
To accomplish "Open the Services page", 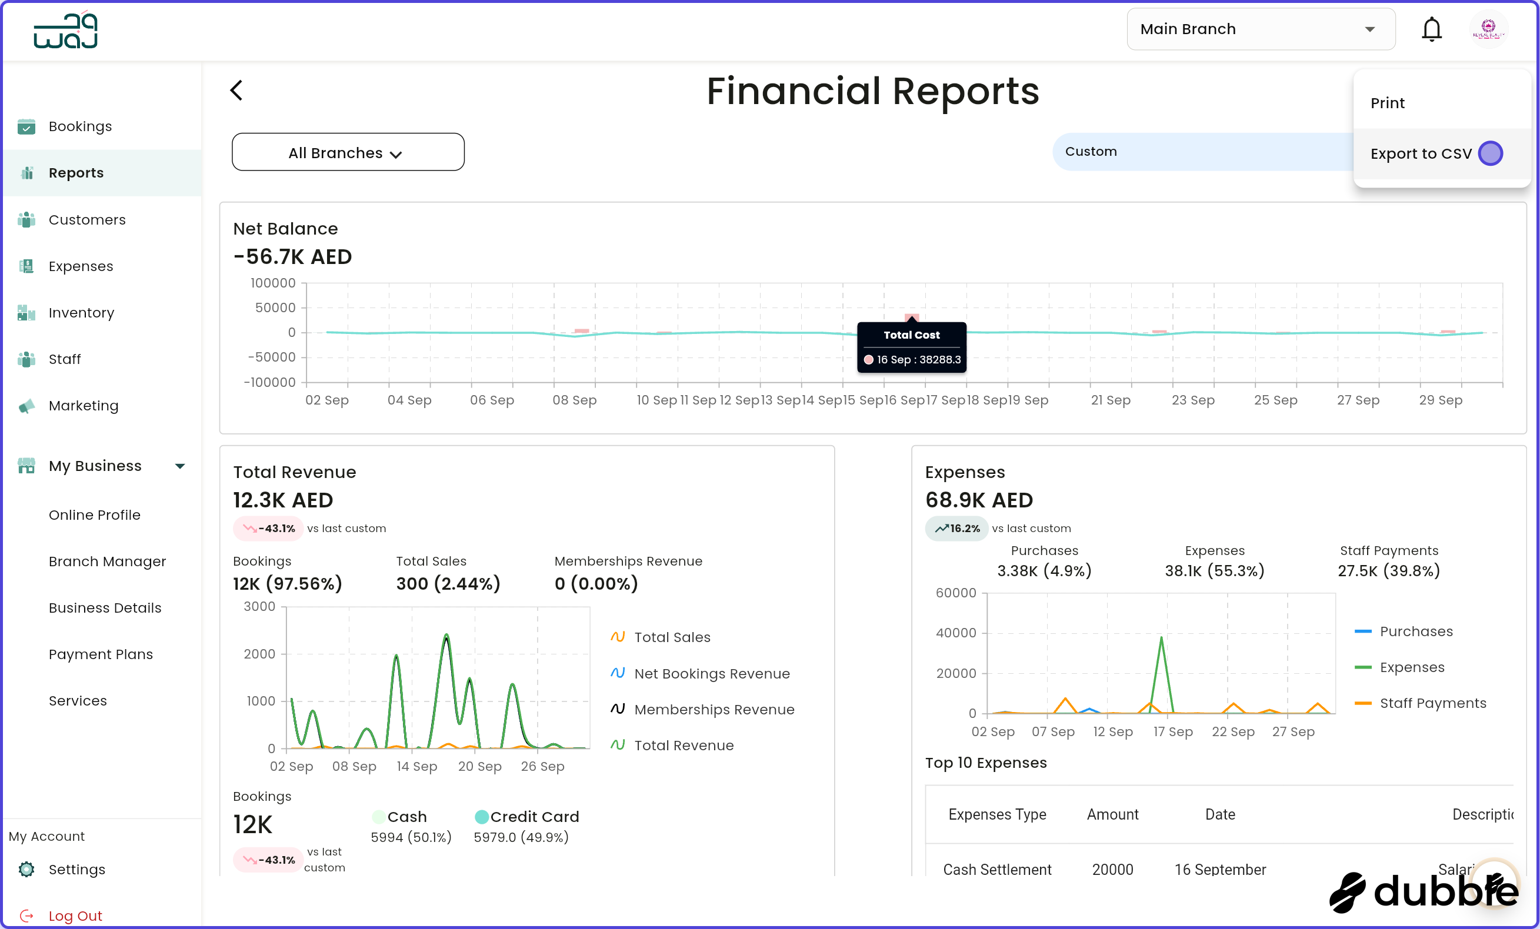I will point(78,700).
